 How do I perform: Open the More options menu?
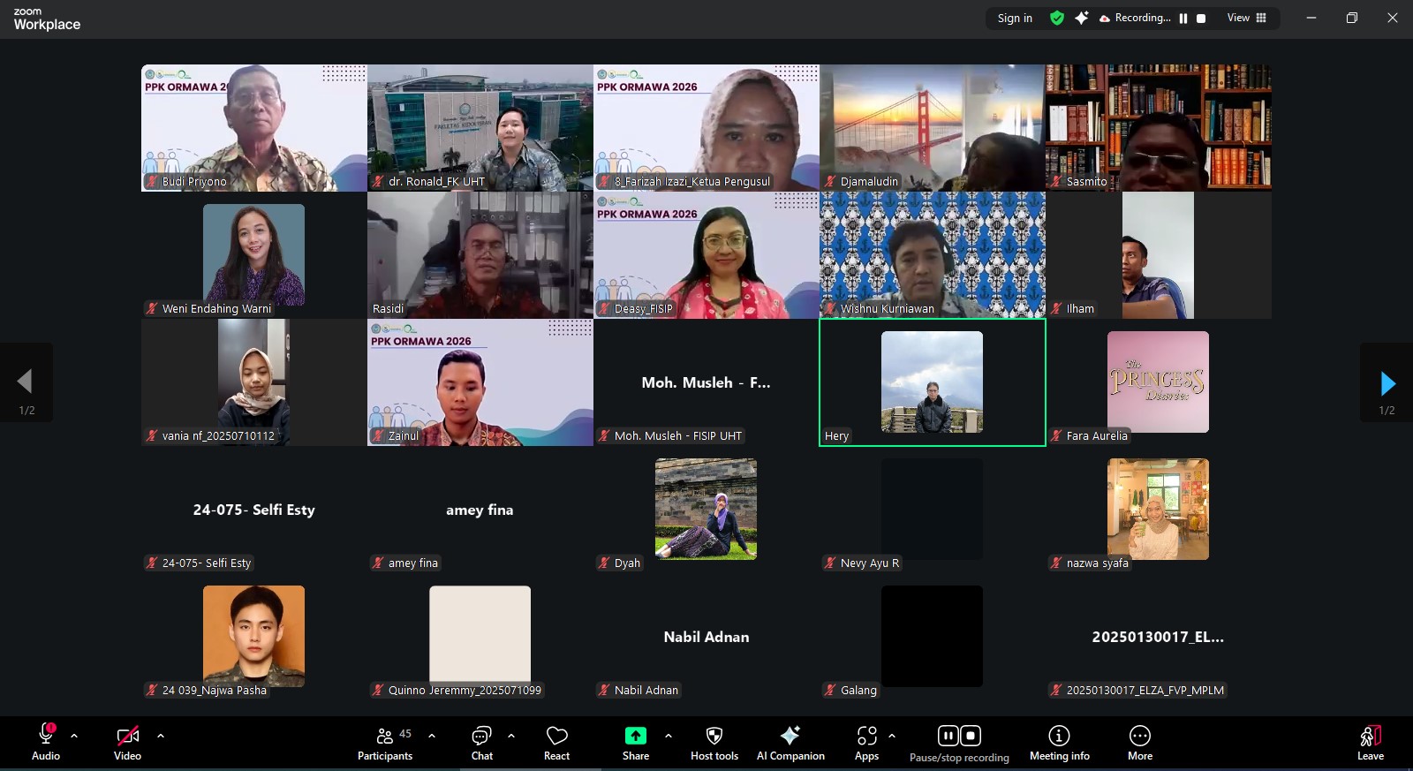[1139, 743]
